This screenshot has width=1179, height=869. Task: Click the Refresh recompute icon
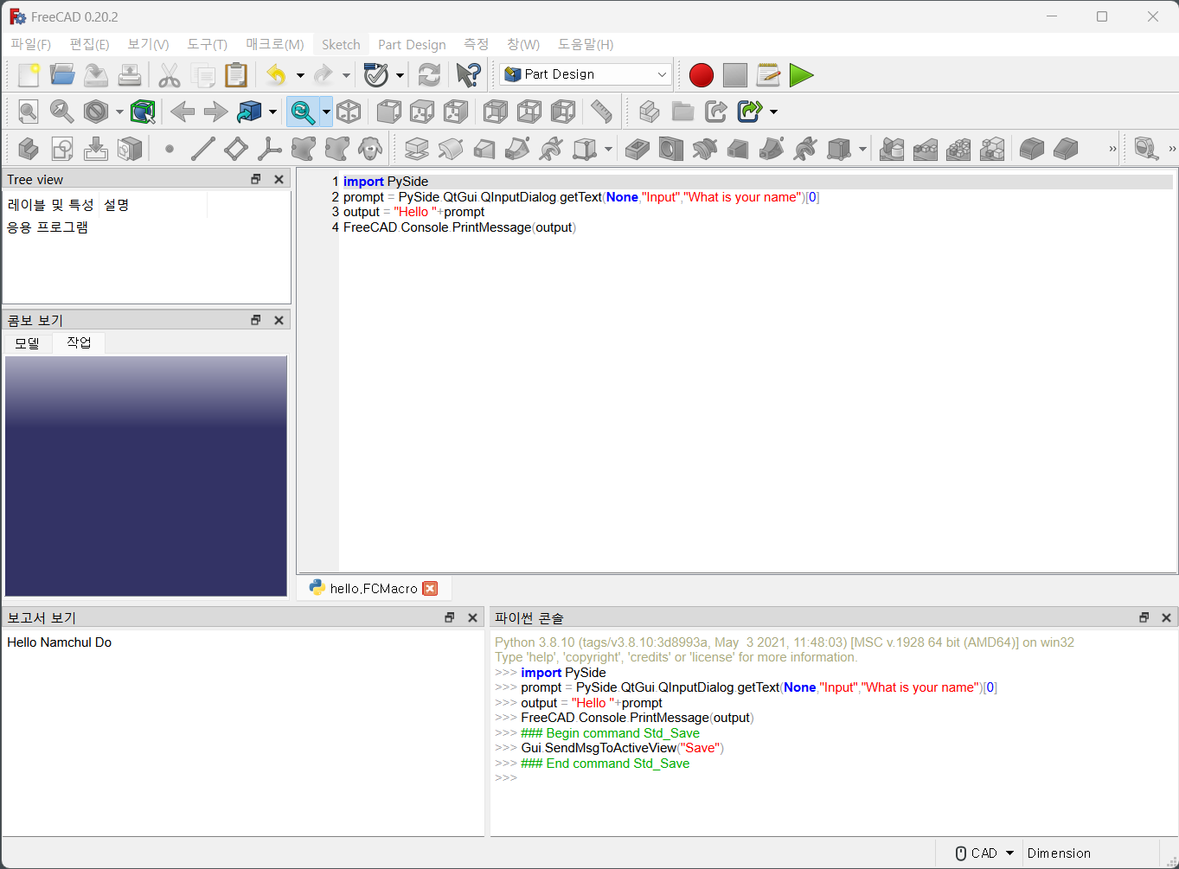429,75
